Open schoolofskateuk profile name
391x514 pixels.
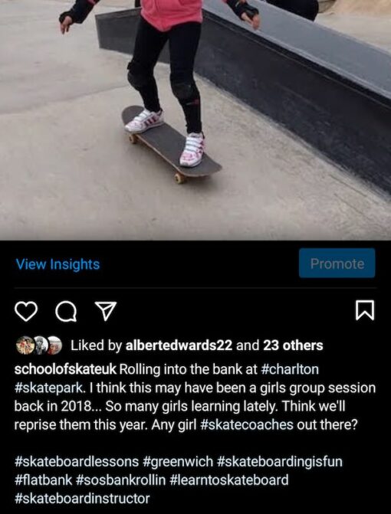65,369
